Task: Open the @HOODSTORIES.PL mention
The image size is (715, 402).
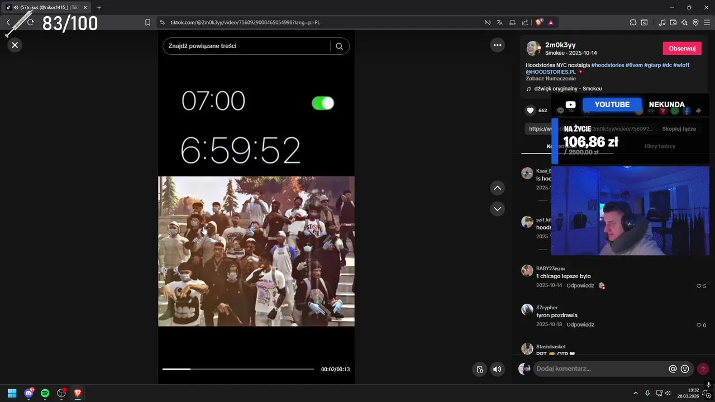Action: [550, 72]
